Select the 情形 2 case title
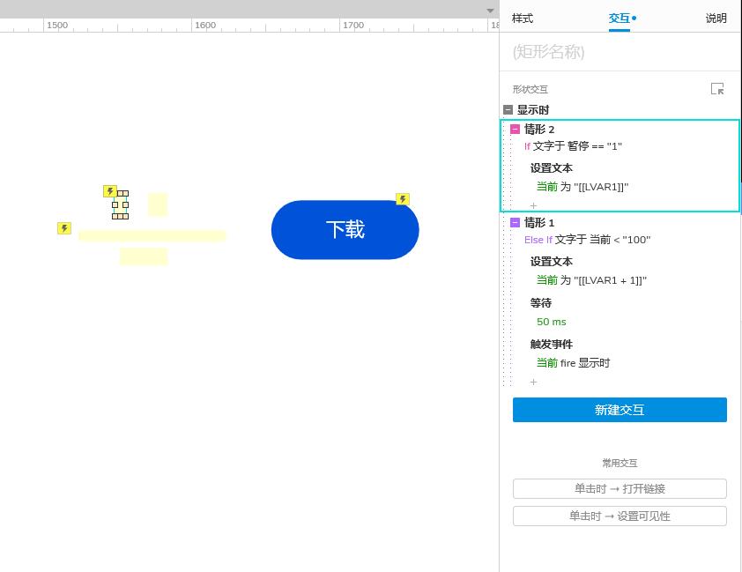The image size is (742, 572). pos(539,130)
